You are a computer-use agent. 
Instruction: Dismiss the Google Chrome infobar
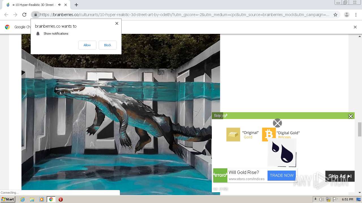coord(355,27)
